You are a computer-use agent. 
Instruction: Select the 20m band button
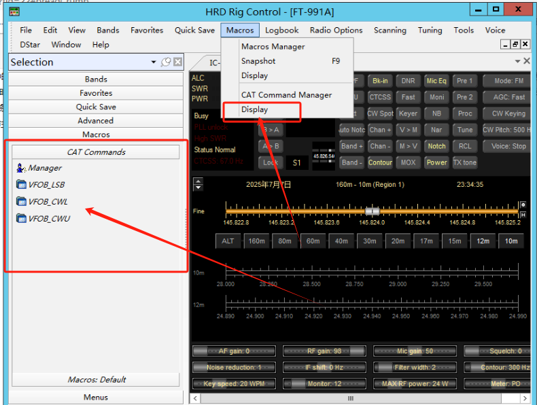[x=398, y=241]
